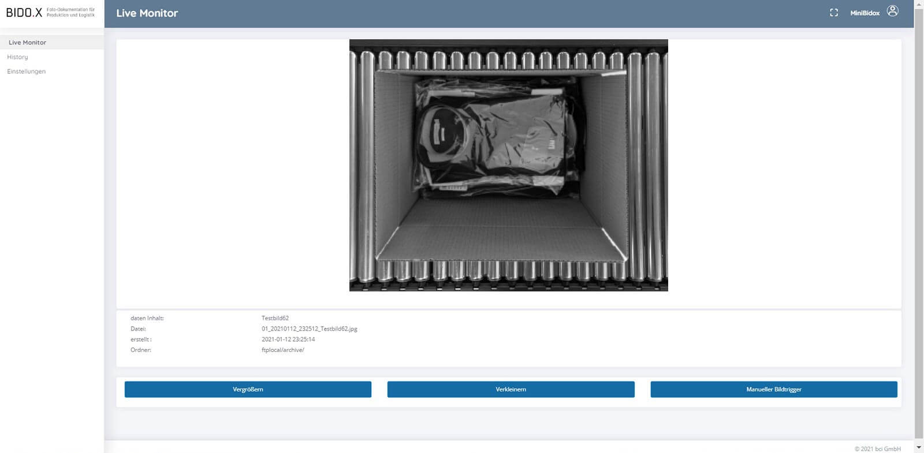Click the "Ordner:" label
The width and height of the screenshot is (924, 453).
pyautogui.click(x=141, y=350)
